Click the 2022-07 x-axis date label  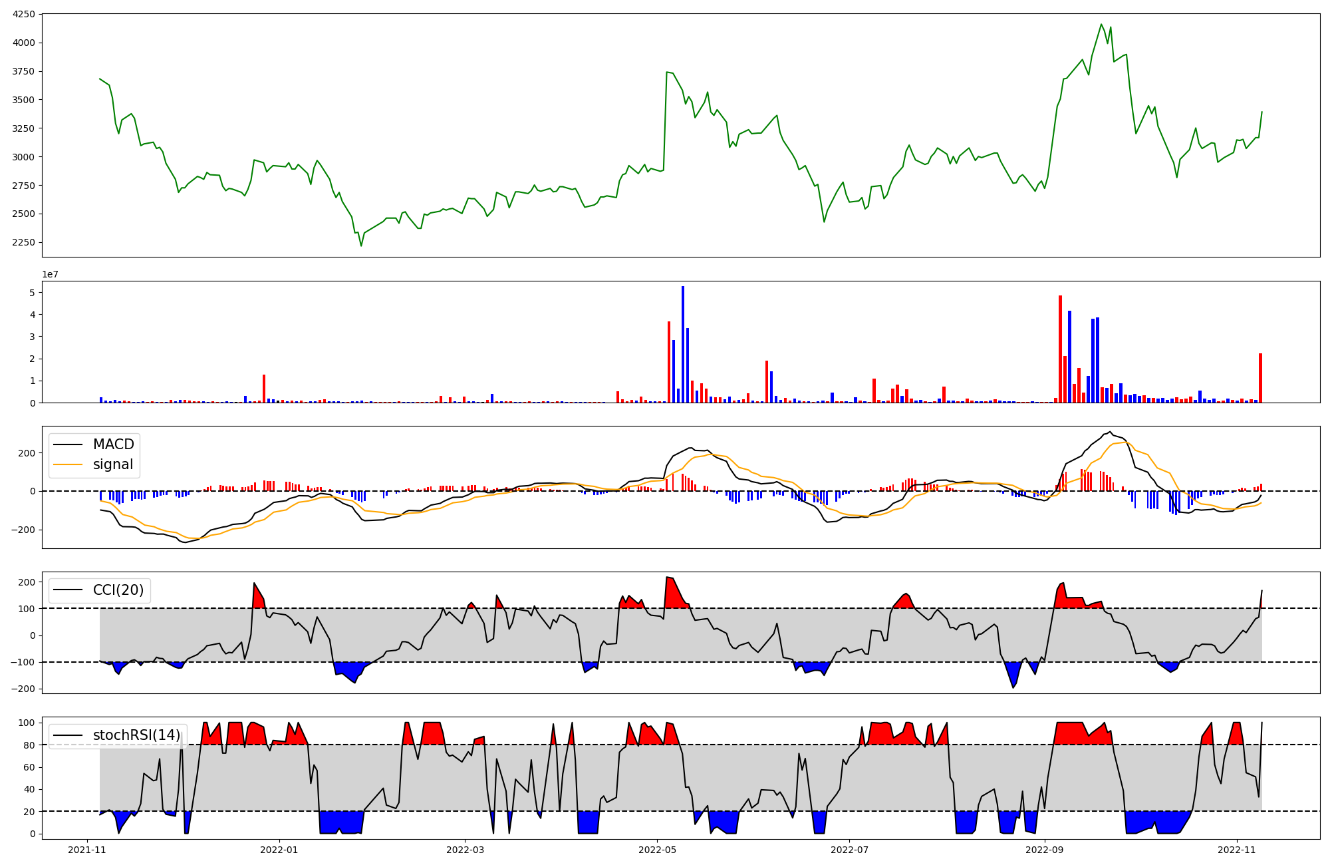tap(849, 850)
